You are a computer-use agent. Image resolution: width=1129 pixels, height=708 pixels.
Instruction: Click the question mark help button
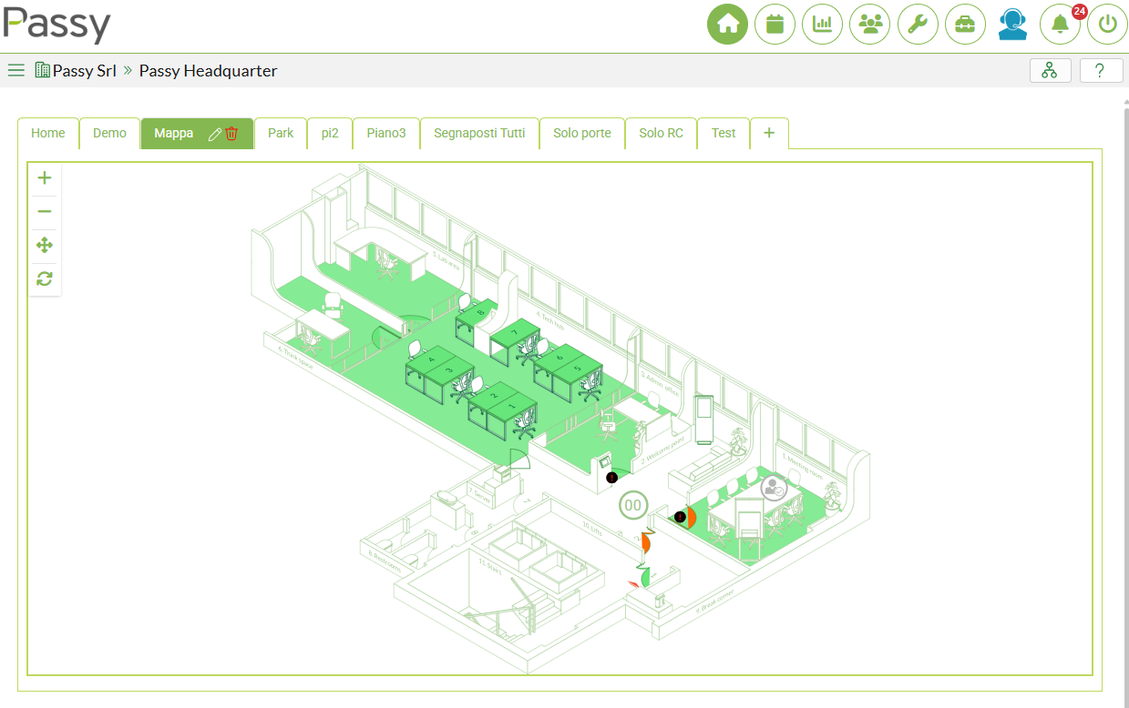(x=1101, y=70)
